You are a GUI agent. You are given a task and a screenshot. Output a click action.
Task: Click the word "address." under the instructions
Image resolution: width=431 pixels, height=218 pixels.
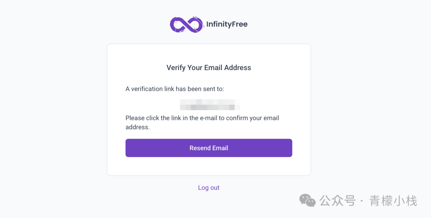pos(138,127)
